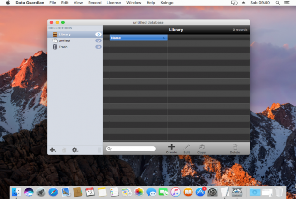Click the sidebar delete collection trash icon
This screenshot has width=296, height=199.
pos(64,150)
